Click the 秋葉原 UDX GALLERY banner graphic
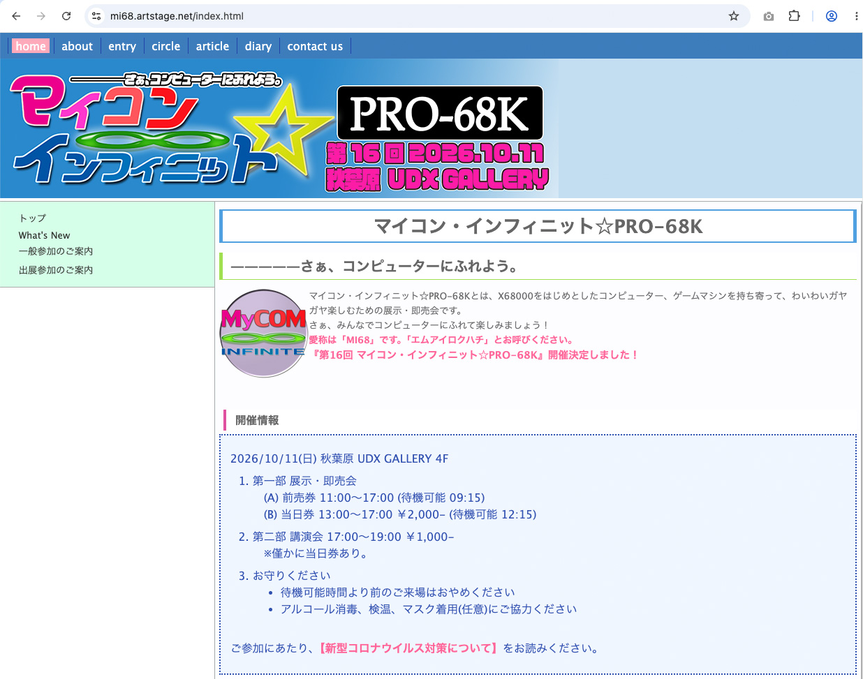This screenshot has height=679, width=863. point(437,179)
